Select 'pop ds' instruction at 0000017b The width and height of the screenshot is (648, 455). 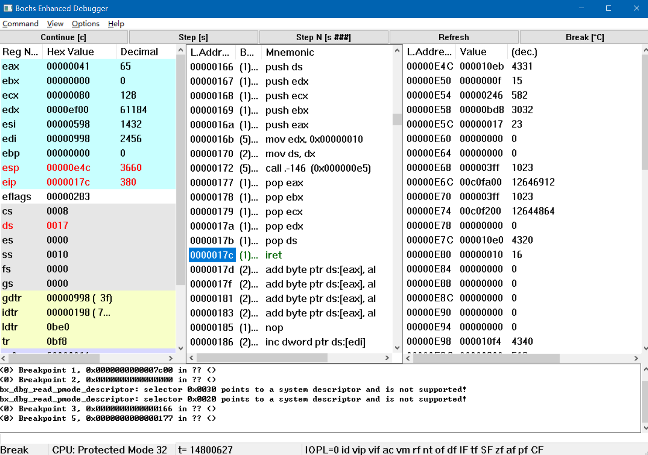[x=290, y=241]
